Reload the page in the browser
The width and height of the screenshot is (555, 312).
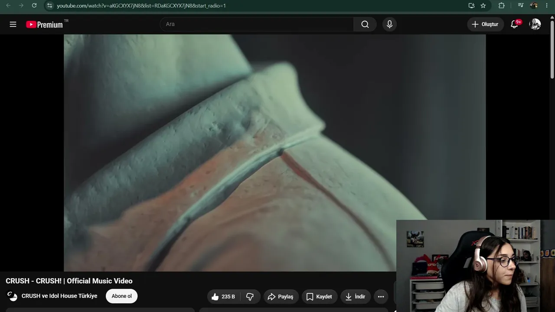(34, 6)
